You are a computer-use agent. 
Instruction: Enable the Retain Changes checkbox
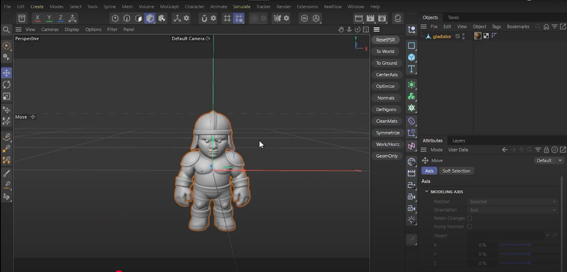(469, 218)
